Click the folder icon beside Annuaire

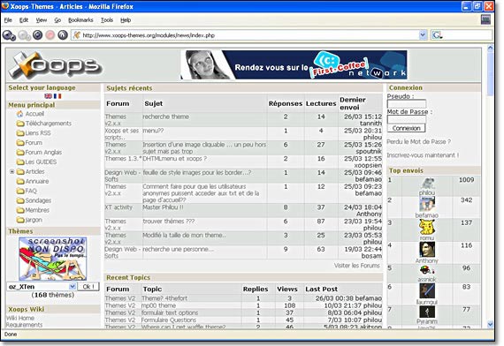pyautogui.click(x=20, y=181)
